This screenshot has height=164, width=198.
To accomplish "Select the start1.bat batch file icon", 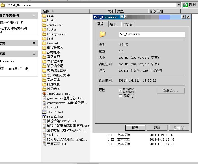I will [44, 112].
